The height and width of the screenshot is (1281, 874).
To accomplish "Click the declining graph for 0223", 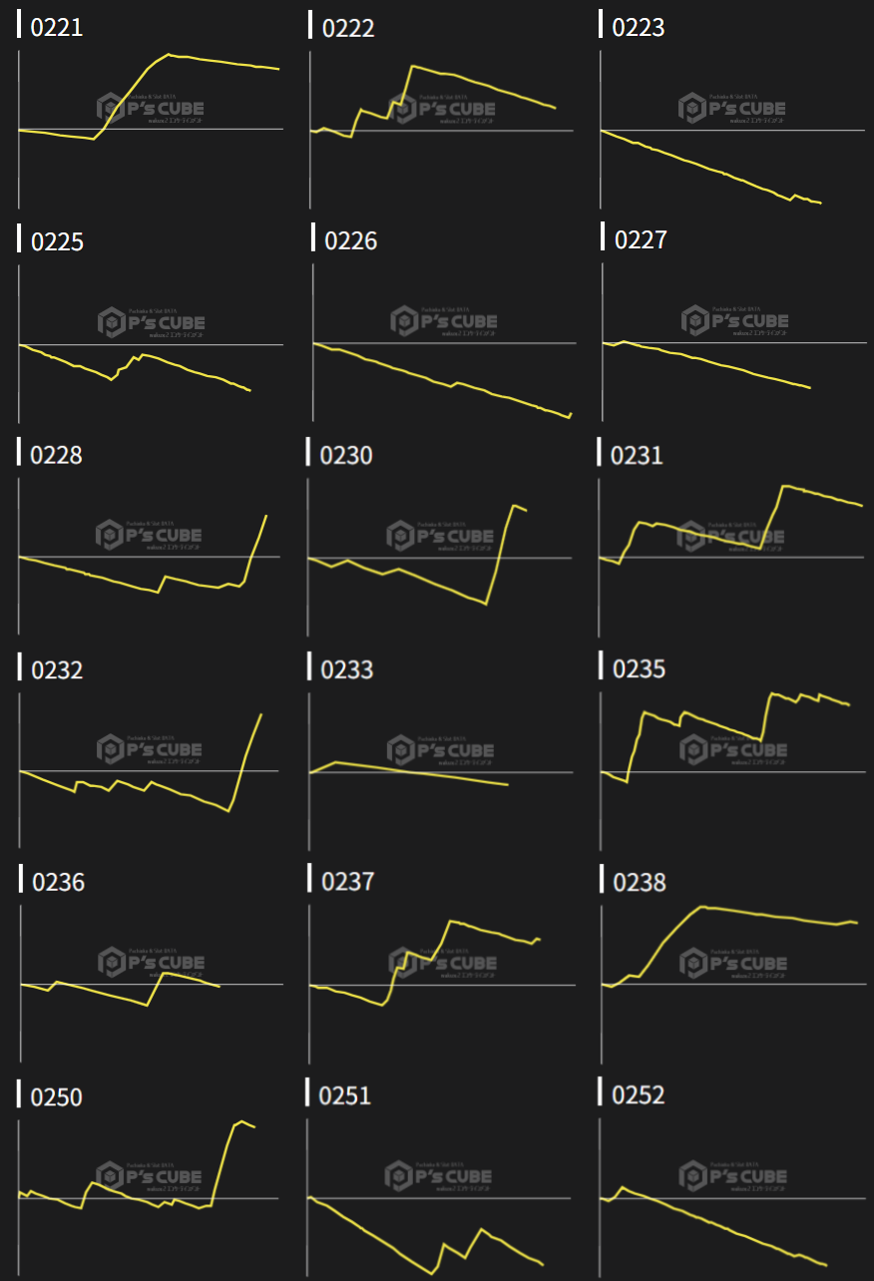I will tap(731, 125).
